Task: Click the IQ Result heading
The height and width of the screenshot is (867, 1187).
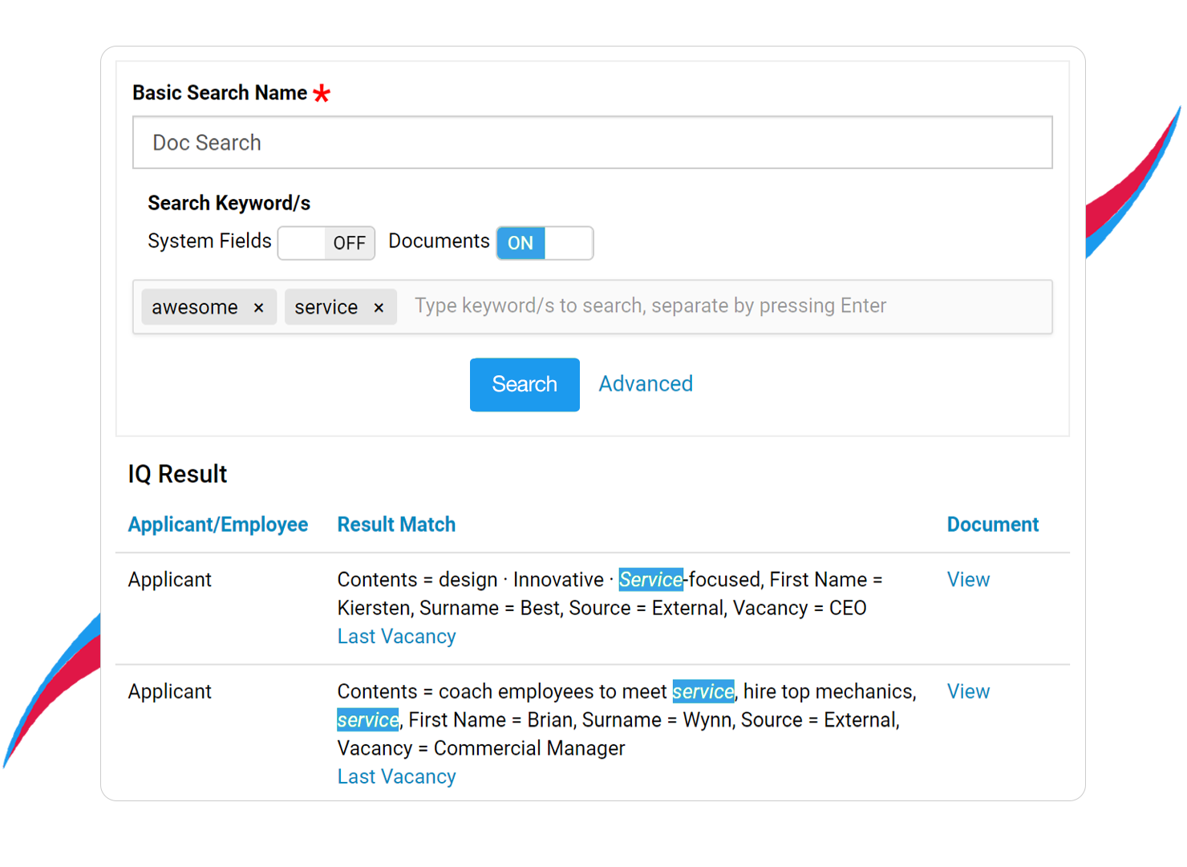Action: coord(177,475)
